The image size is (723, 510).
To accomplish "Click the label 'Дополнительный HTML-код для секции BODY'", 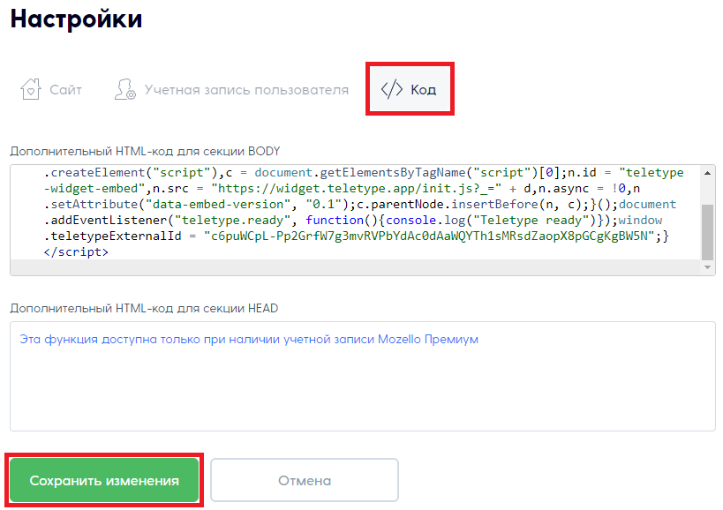I will point(145,151).
